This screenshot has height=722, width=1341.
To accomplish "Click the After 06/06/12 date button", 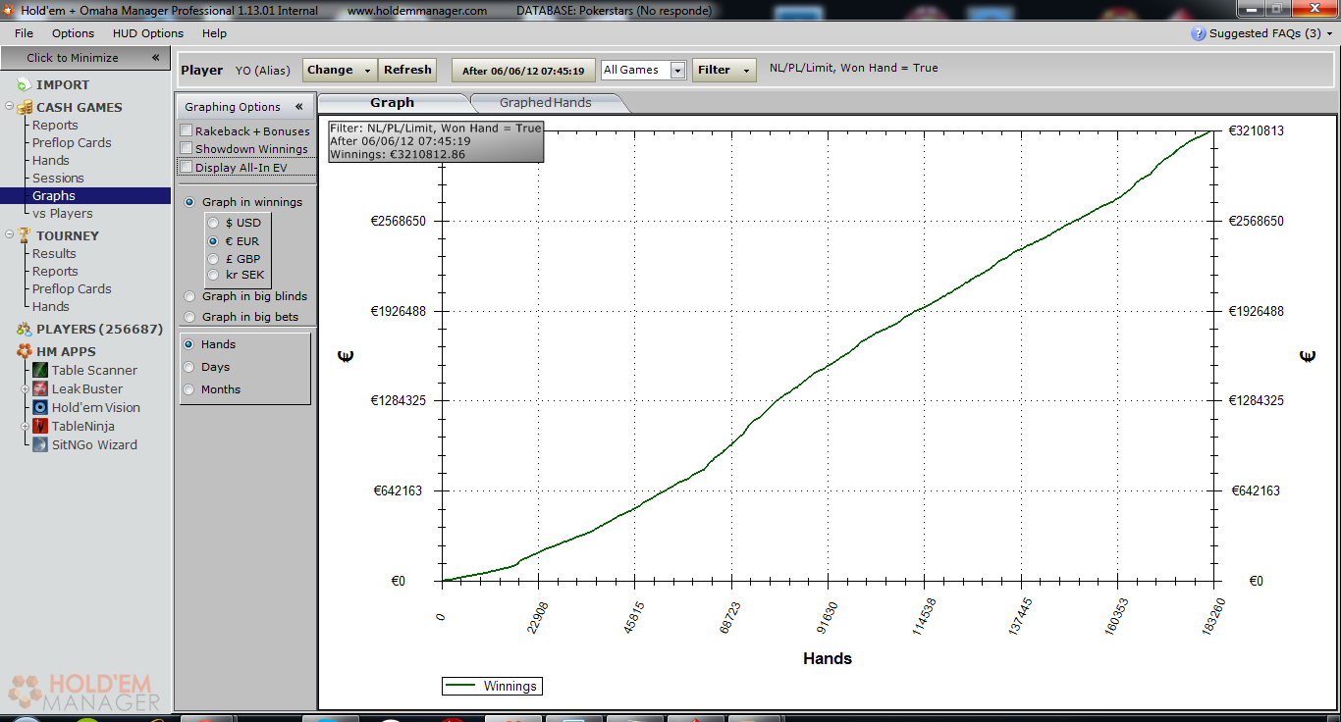I will coord(523,71).
